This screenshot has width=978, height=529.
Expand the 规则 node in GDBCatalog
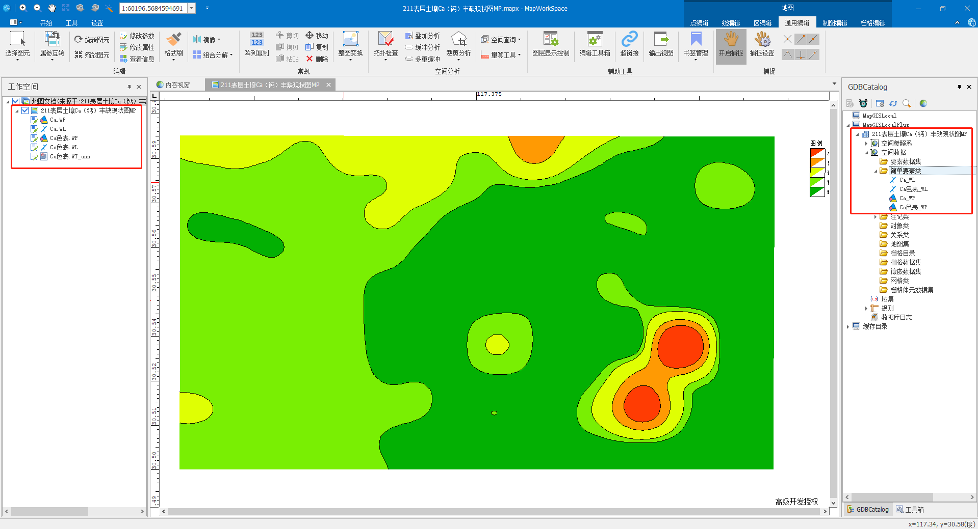point(866,309)
